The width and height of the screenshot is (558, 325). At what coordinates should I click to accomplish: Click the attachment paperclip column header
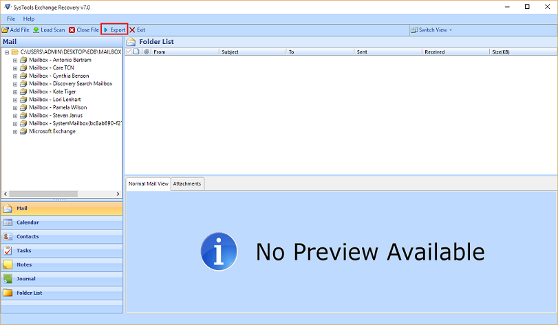(x=147, y=52)
